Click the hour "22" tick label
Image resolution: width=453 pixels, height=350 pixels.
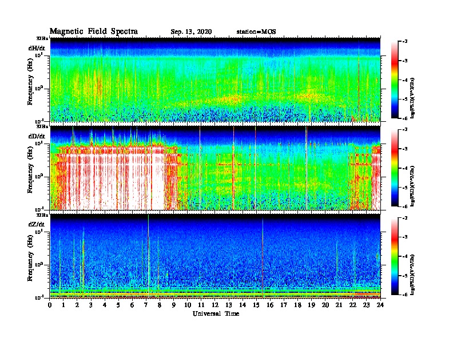[353, 305]
